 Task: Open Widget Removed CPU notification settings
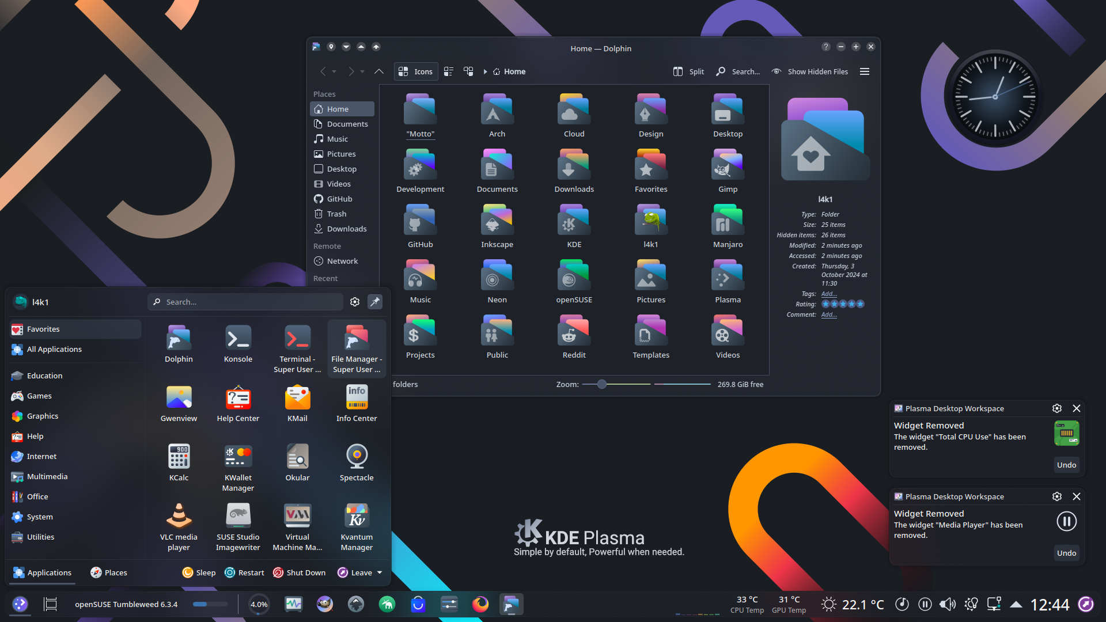(x=1057, y=408)
